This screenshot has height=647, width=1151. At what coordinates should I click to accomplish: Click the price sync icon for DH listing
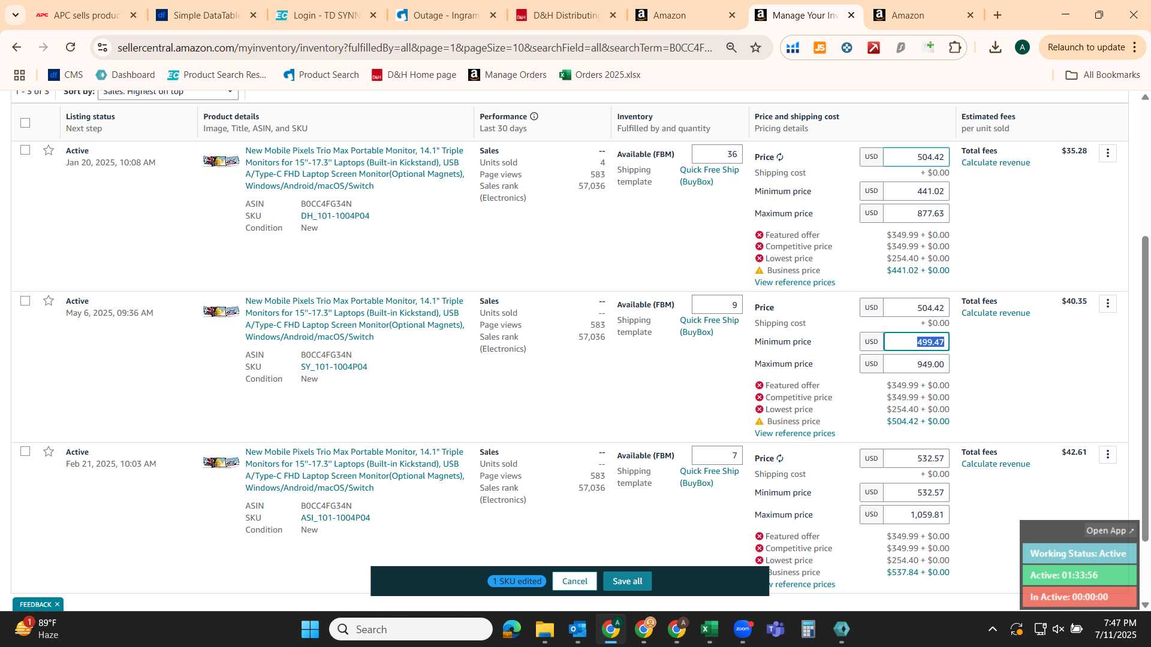coord(780,157)
